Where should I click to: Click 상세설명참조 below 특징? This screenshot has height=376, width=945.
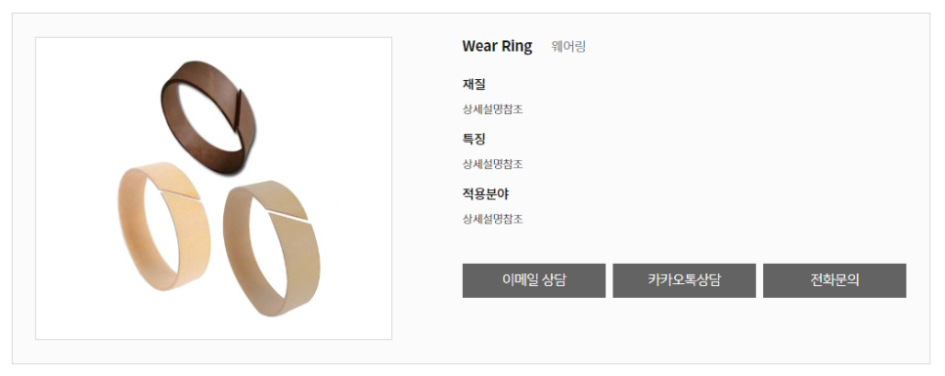[x=492, y=164]
